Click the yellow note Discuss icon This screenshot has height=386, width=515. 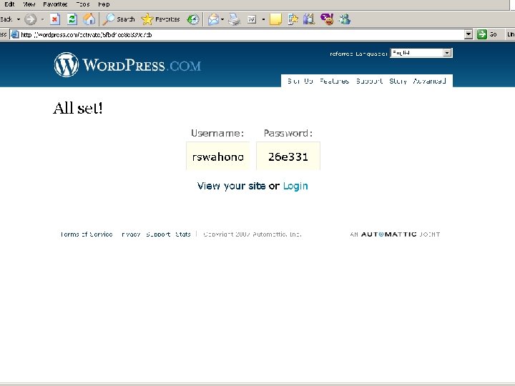coord(275,19)
